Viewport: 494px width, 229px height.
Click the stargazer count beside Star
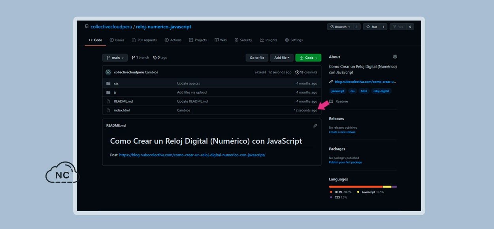coord(383,27)
